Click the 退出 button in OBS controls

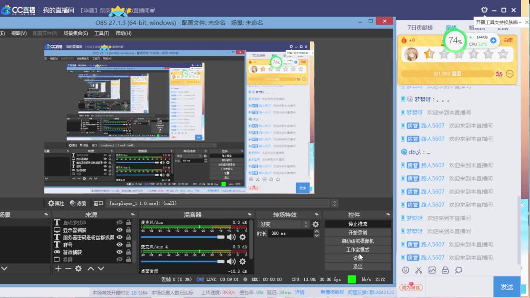click(x=358, y=267)
